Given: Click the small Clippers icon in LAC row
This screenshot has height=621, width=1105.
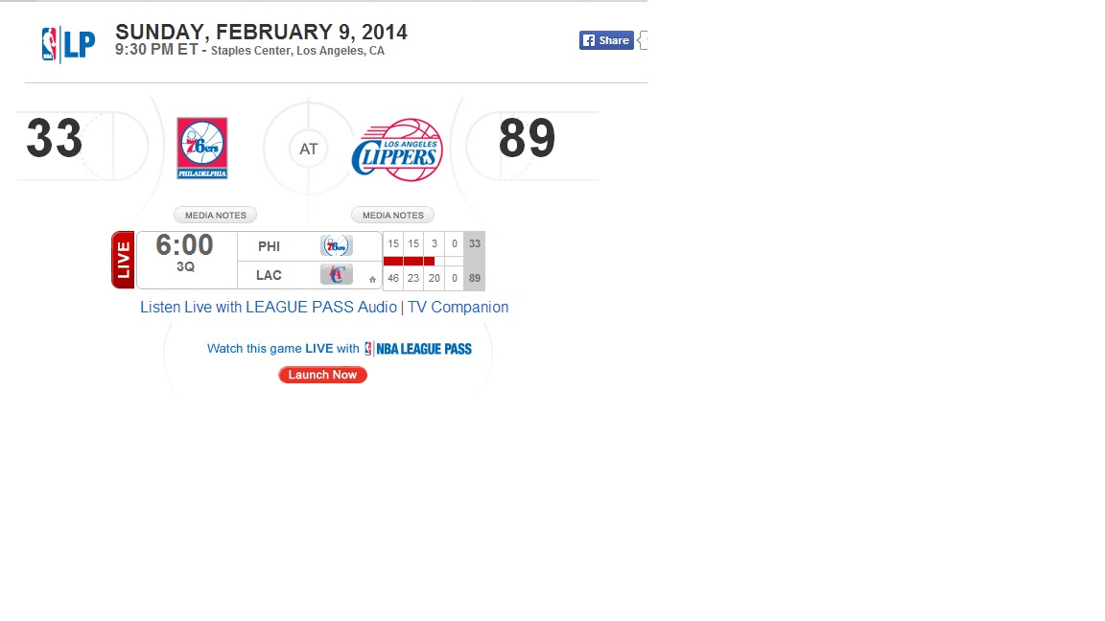Looking at the screenshot, I should (x=336, y=275).
